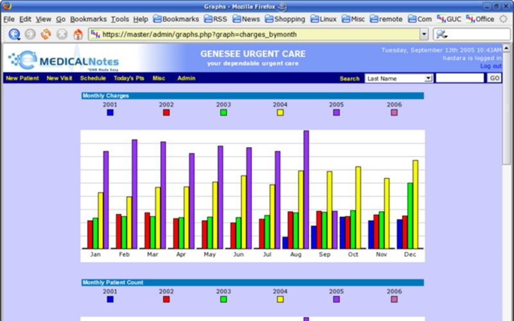
Task: Open the remote bookmarks folder
Action: tap(386, 19)
